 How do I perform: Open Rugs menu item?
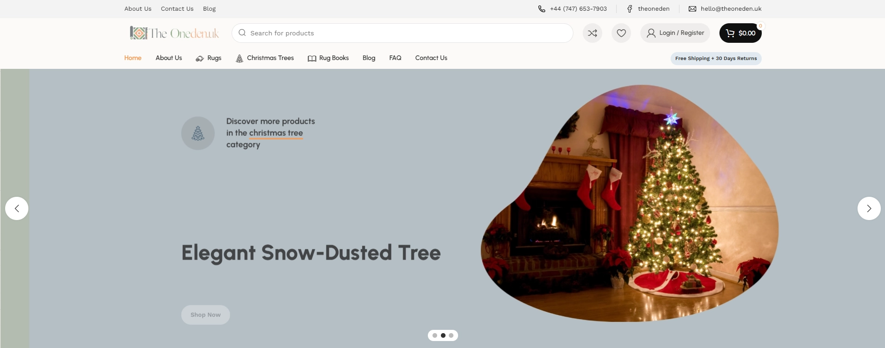point(209,58)
